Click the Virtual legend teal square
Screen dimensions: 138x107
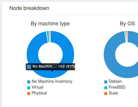29,88
